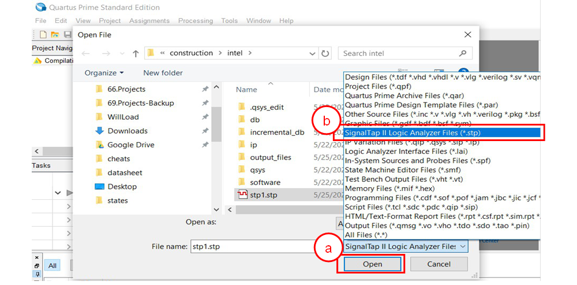Select State Machine Editor Files (*.smf)

click(441, 170)
